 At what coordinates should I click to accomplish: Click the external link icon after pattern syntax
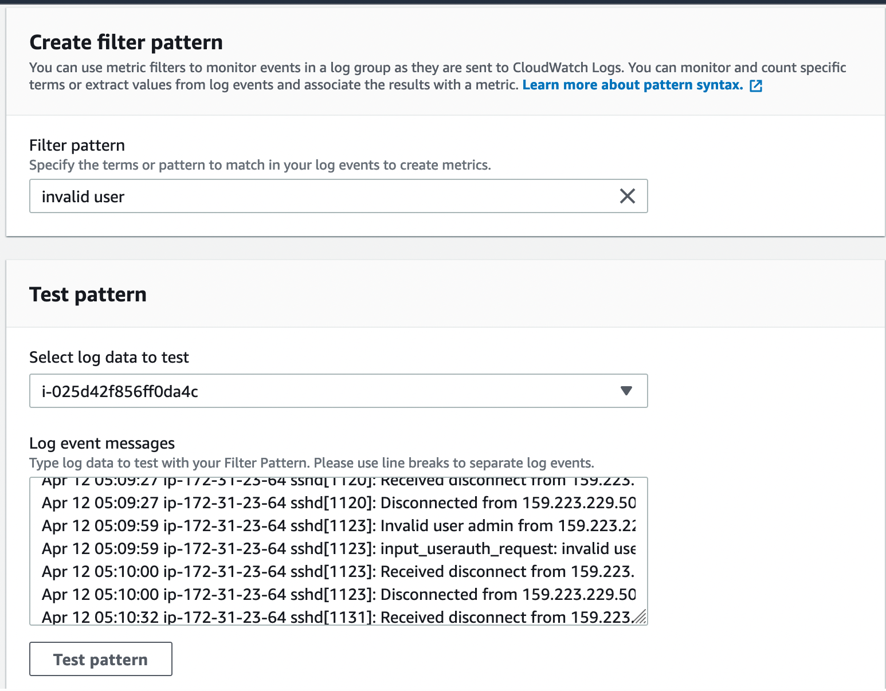coord(756,86)
